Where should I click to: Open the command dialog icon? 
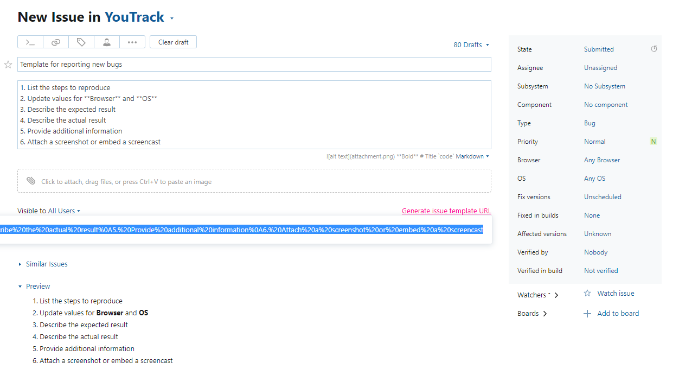30,42
